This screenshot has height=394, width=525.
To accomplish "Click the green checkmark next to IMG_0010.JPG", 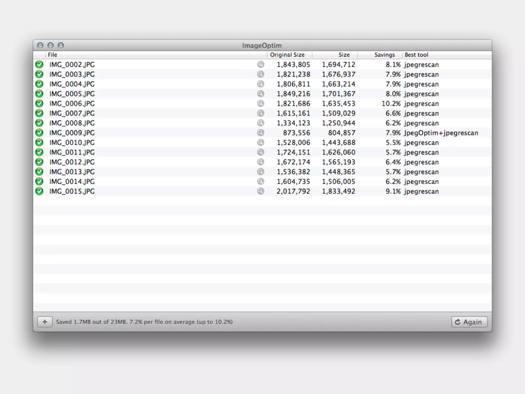I will pyautogui.click(x=39, y=142).
